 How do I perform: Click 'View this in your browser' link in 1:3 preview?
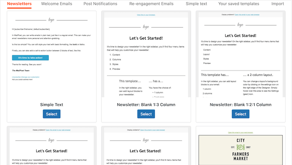tap(146, 15)
